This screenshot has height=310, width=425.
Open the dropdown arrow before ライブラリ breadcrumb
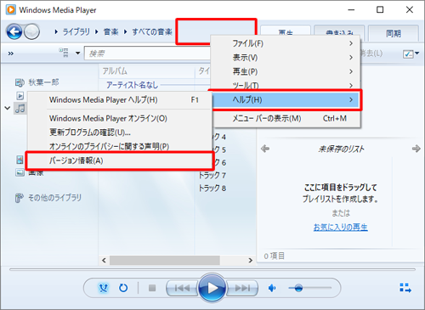point(56,31)
